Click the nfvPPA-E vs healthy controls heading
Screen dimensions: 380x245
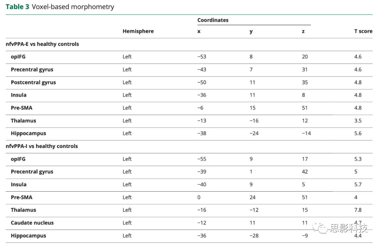click(42, 44)
